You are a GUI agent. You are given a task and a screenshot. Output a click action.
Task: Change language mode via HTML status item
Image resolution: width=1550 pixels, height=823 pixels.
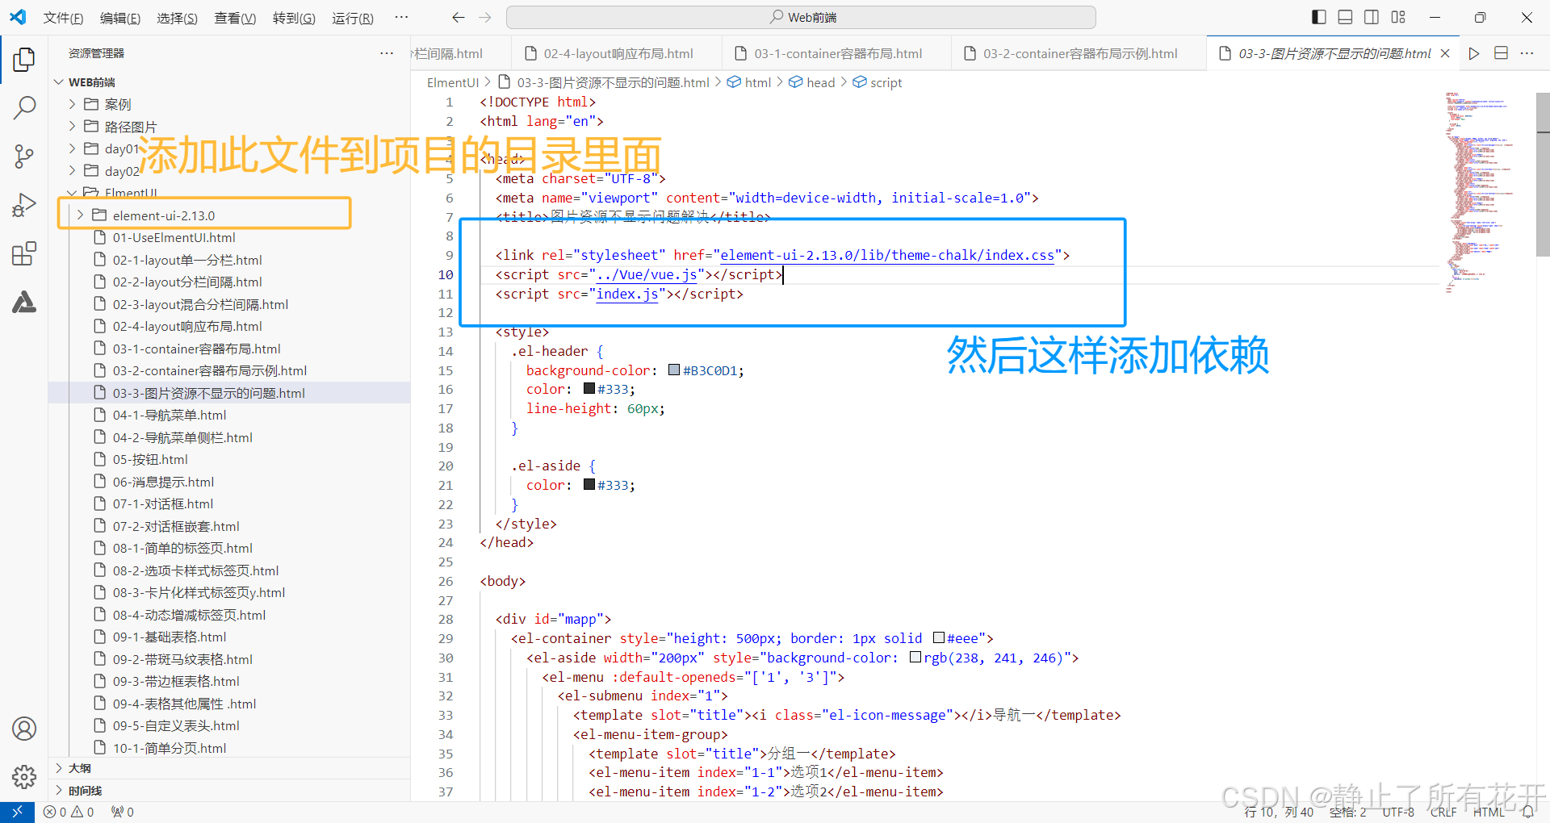click(1489, 812)
